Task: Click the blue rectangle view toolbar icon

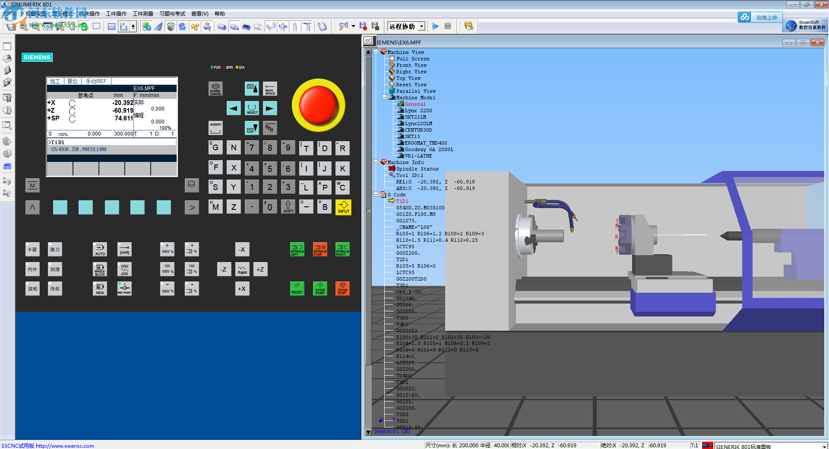Action: pos(111,26)
